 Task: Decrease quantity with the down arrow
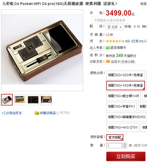[125, 147]
